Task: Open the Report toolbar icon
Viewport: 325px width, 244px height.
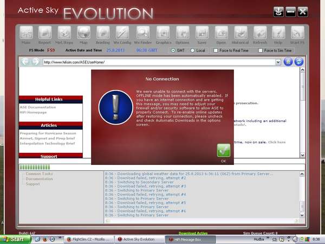Action: 45,33
